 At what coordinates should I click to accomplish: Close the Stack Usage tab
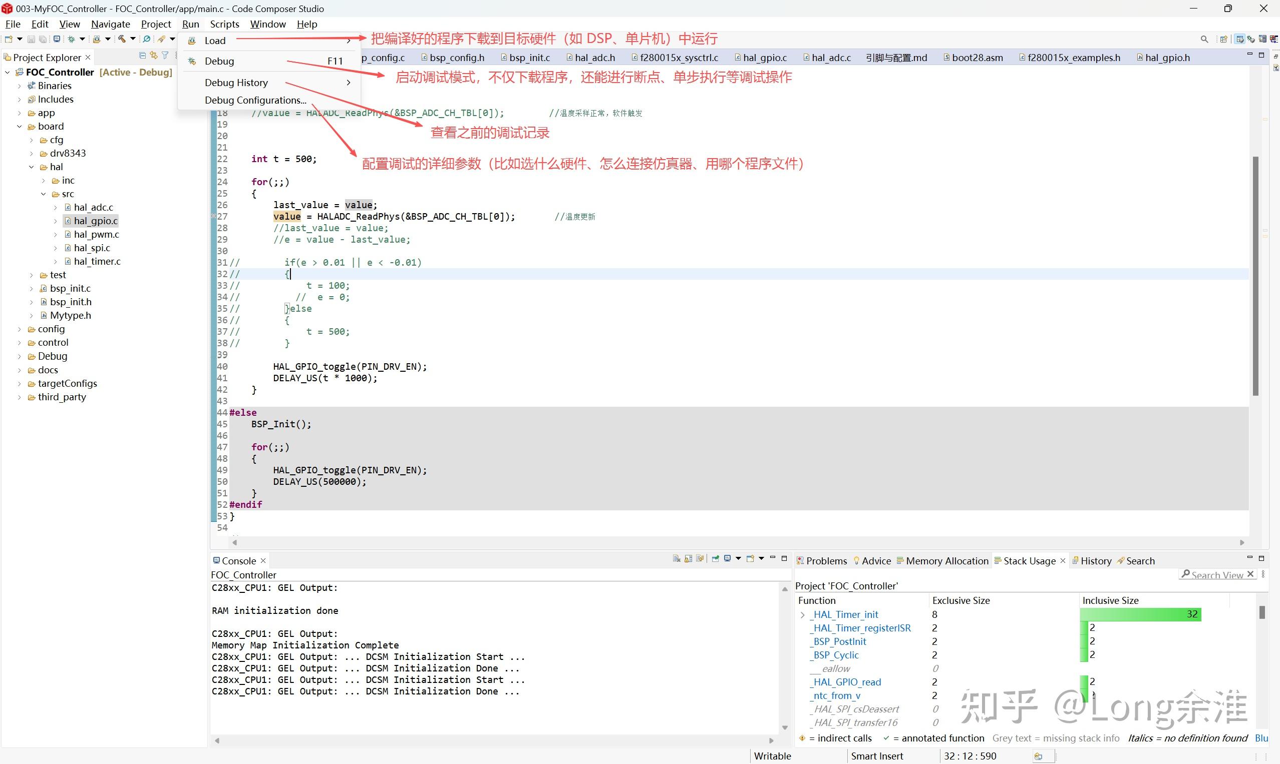(x=1063, y=561)
